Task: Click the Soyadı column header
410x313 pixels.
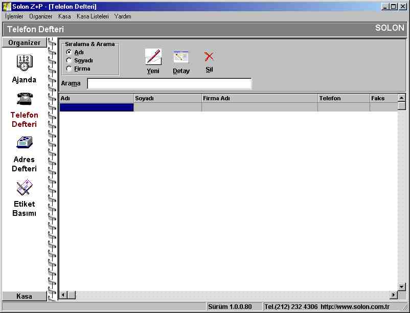Action: click(x=168, y=98)
